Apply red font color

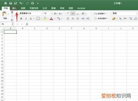pyautogui.click(x=51, y=18)
